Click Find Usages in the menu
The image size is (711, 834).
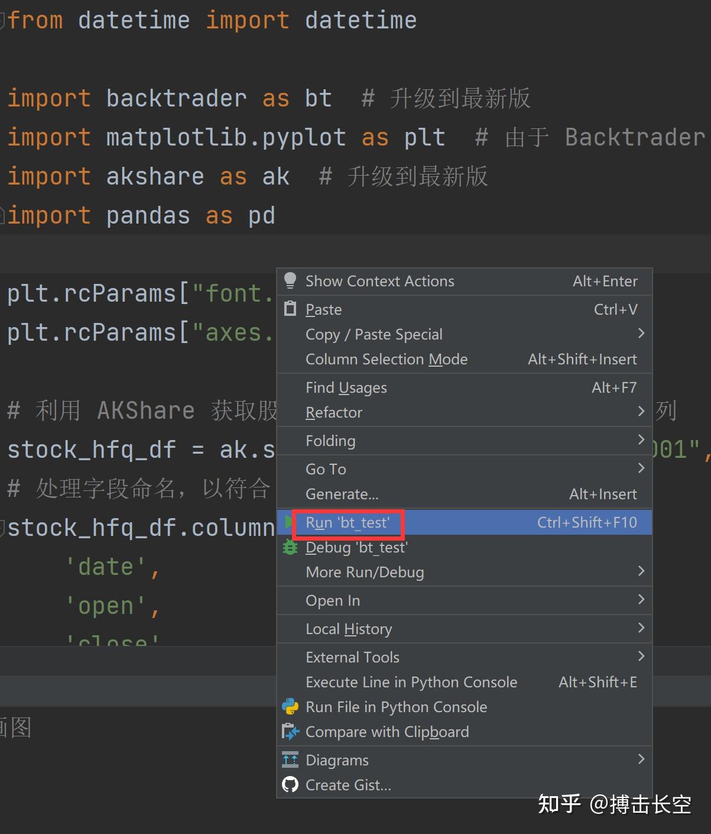(346, 387)
